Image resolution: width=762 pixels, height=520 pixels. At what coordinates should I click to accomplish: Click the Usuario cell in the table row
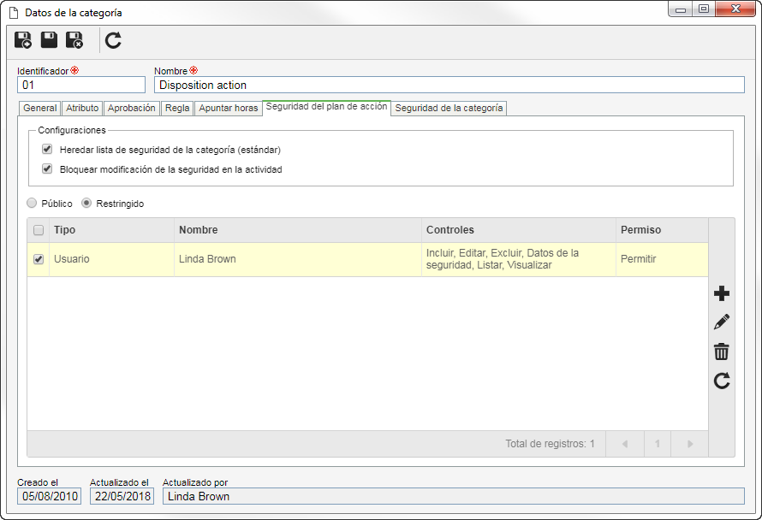pos(111,259)
